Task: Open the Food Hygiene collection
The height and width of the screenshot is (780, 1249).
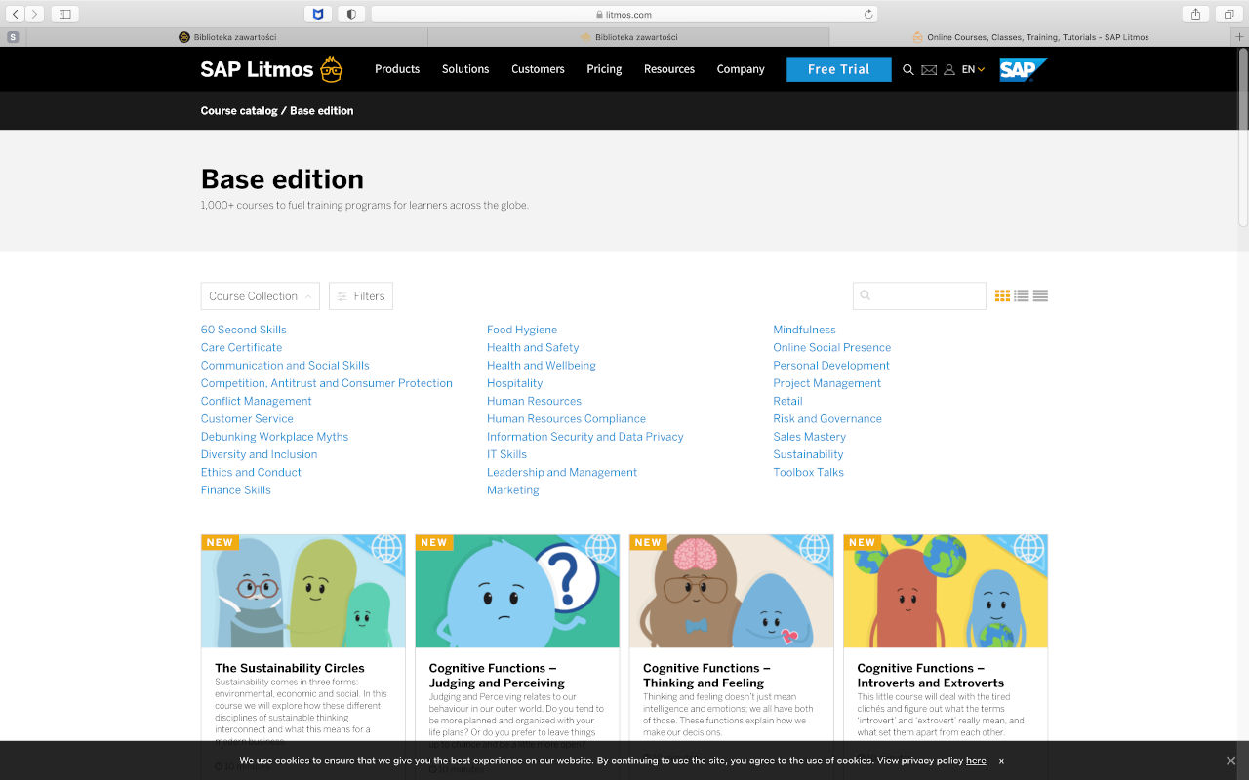Action: pos(522,330)
